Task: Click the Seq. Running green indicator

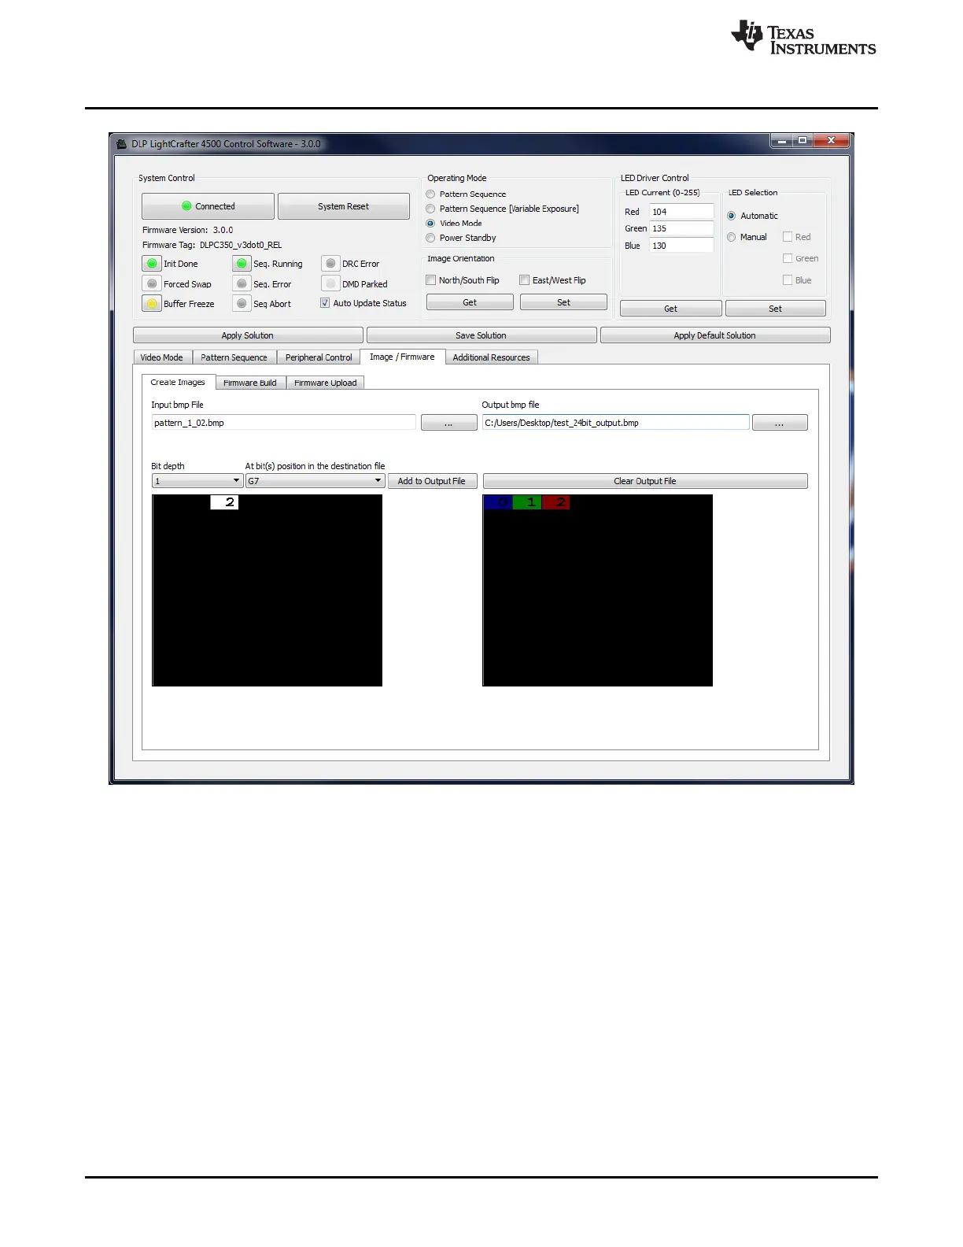Action: 242,264
